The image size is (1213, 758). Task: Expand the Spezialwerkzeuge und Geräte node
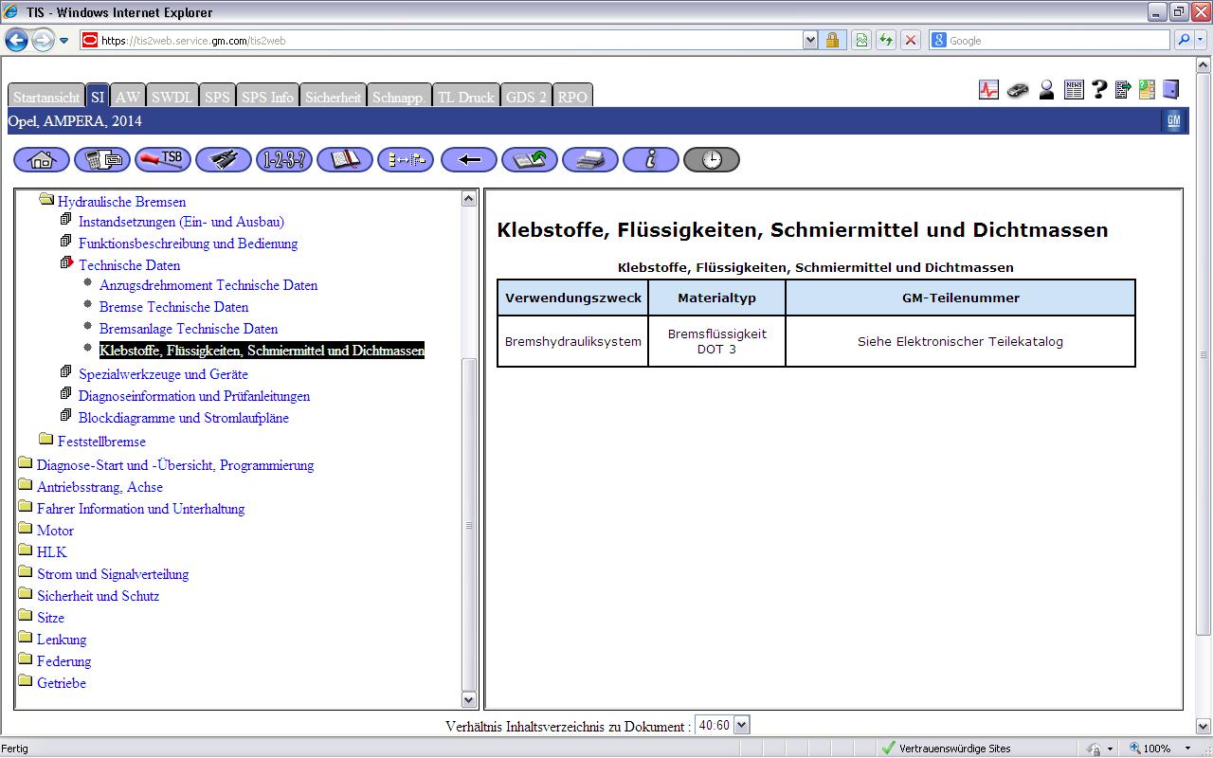66,373
